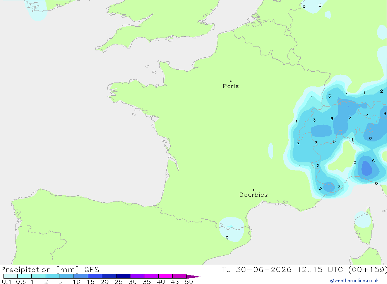This screenshot has height=284, width=387.
Task: Click the legend label '0.1'
Action: tap(7, 282)
